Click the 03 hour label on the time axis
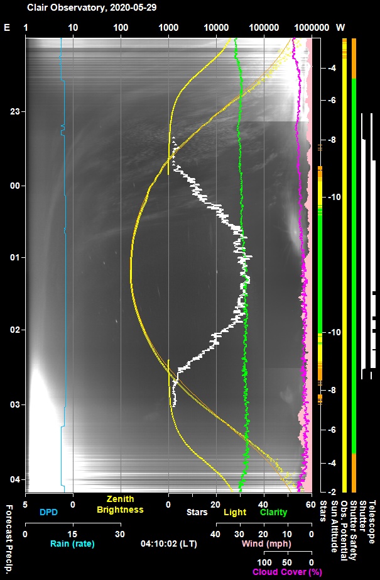380x580 pixels. coord(15,404)
